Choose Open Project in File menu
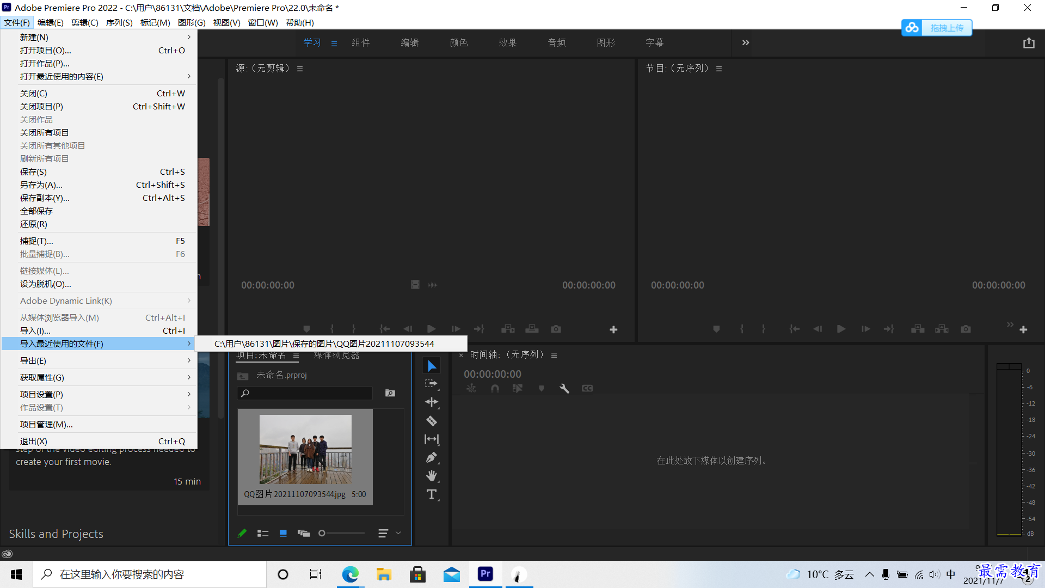This screenshot has width=1045, height=588. click(x=99, y=50)
